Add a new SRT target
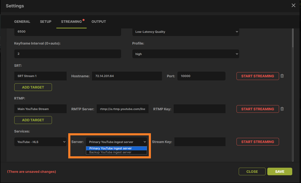 point(33,87)
